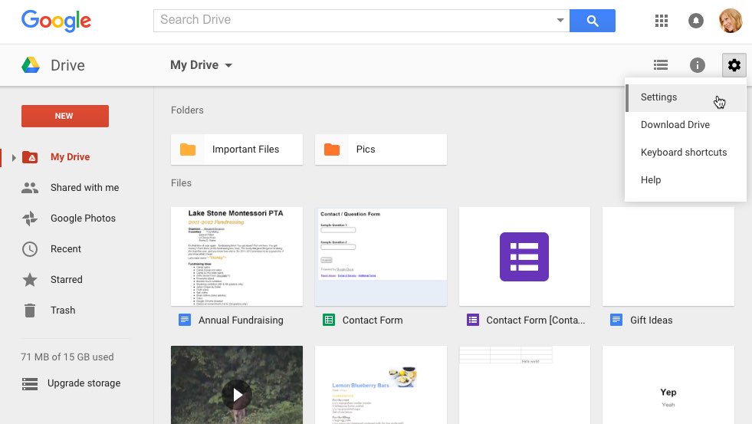Viewport: 752px width, 424px height.
Task: Open the account profile avatar
Action: [731, 21]
